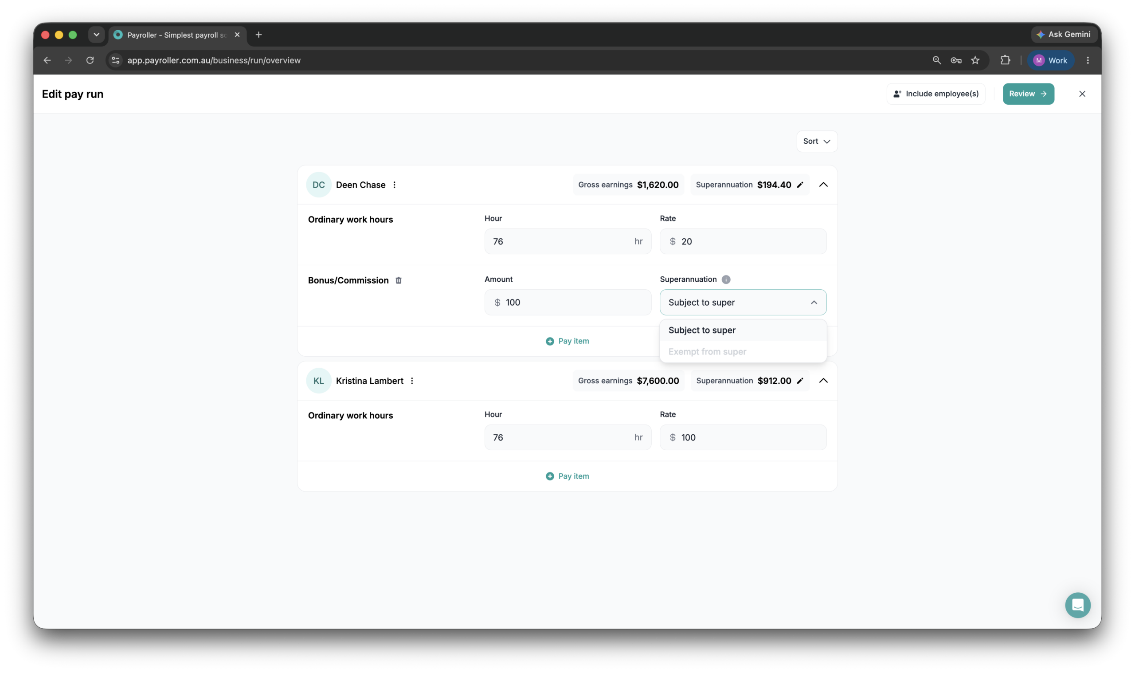This screenshot has height=673, width=1135.
Task: Click Kristina Lambert's Gross earnings $7,600.00
Action: click(628, 381)
